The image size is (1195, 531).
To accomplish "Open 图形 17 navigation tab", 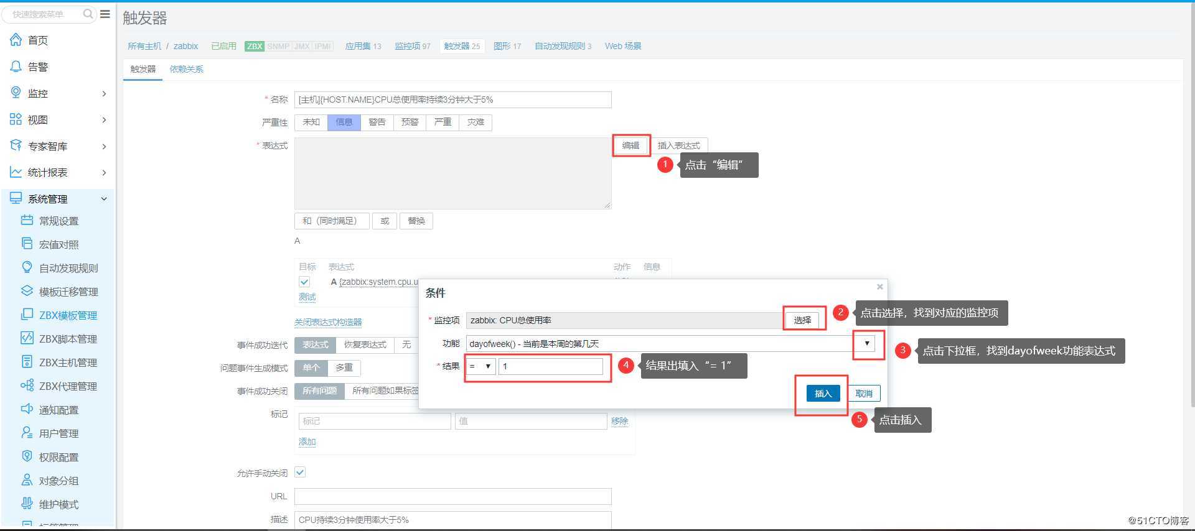I will point(507,46).
